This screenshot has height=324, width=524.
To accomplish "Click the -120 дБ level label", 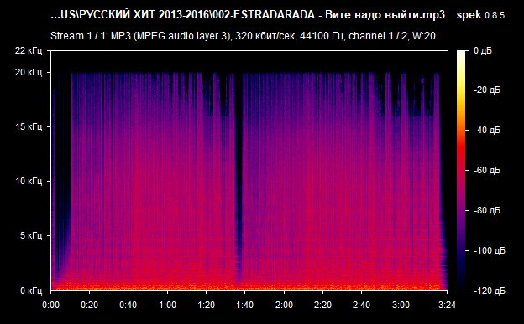I will [x=490, y=291].
